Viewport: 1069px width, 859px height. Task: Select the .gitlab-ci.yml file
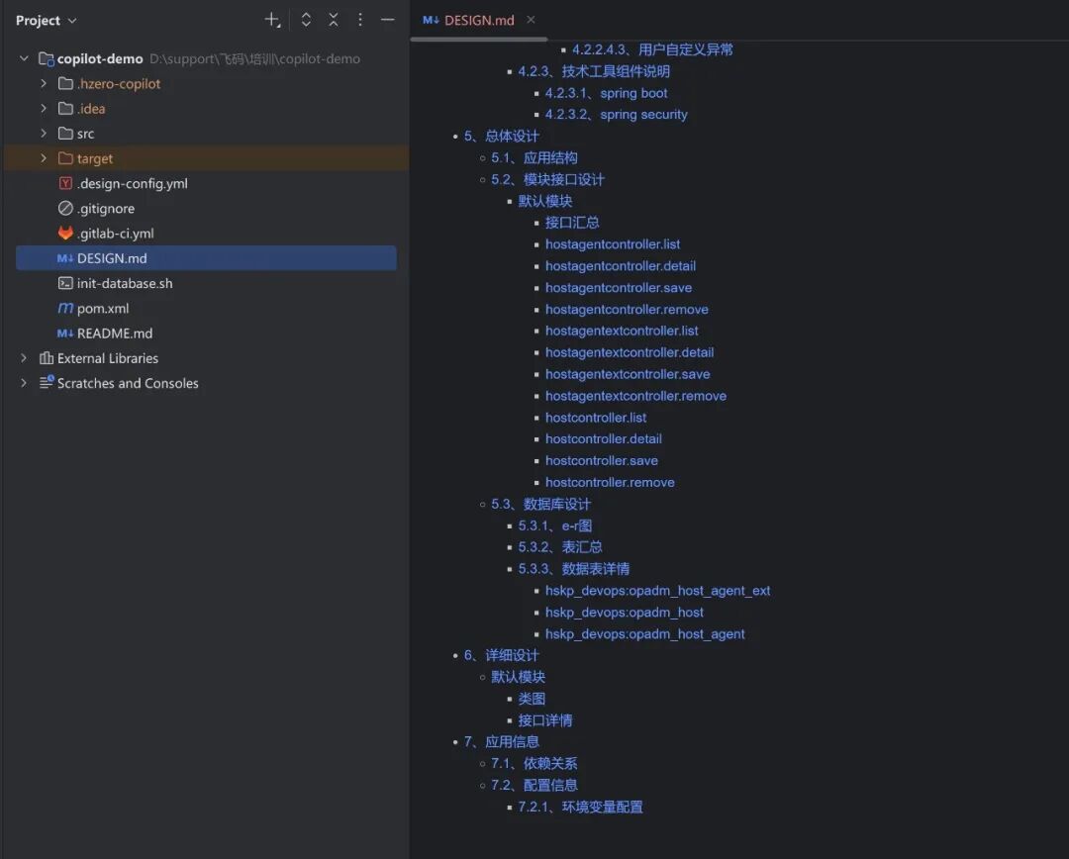[115, 234]
